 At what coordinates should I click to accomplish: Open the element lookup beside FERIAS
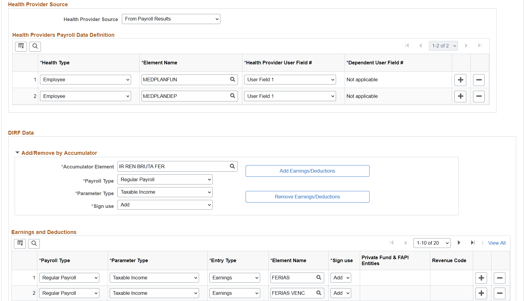coord(319,278)
